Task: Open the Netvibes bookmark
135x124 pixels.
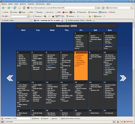Action: tap(39, 12)
